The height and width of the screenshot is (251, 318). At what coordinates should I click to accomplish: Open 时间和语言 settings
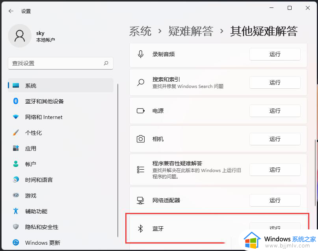click(60, 180)
